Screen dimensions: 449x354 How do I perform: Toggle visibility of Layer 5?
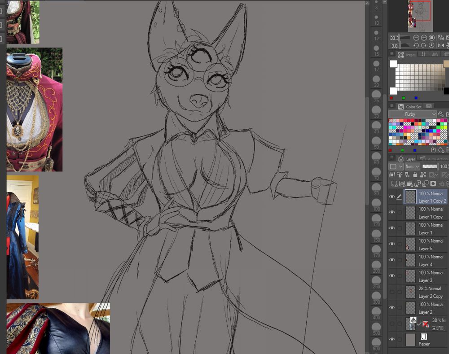tap(392, 244)
